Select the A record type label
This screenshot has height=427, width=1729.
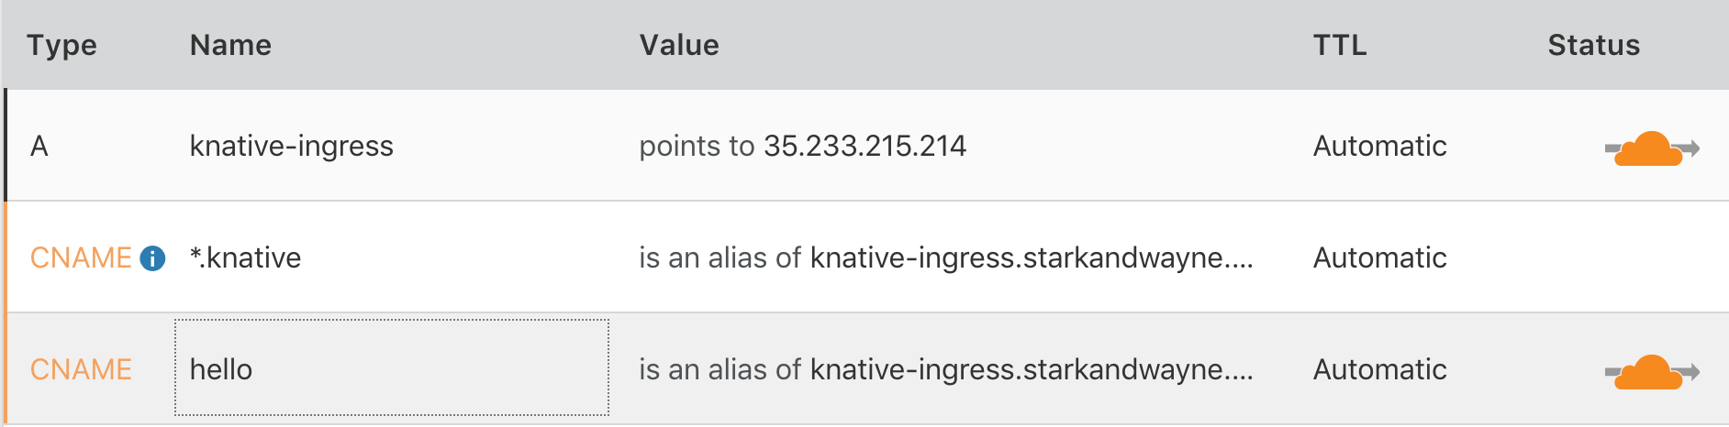point(39,146)
